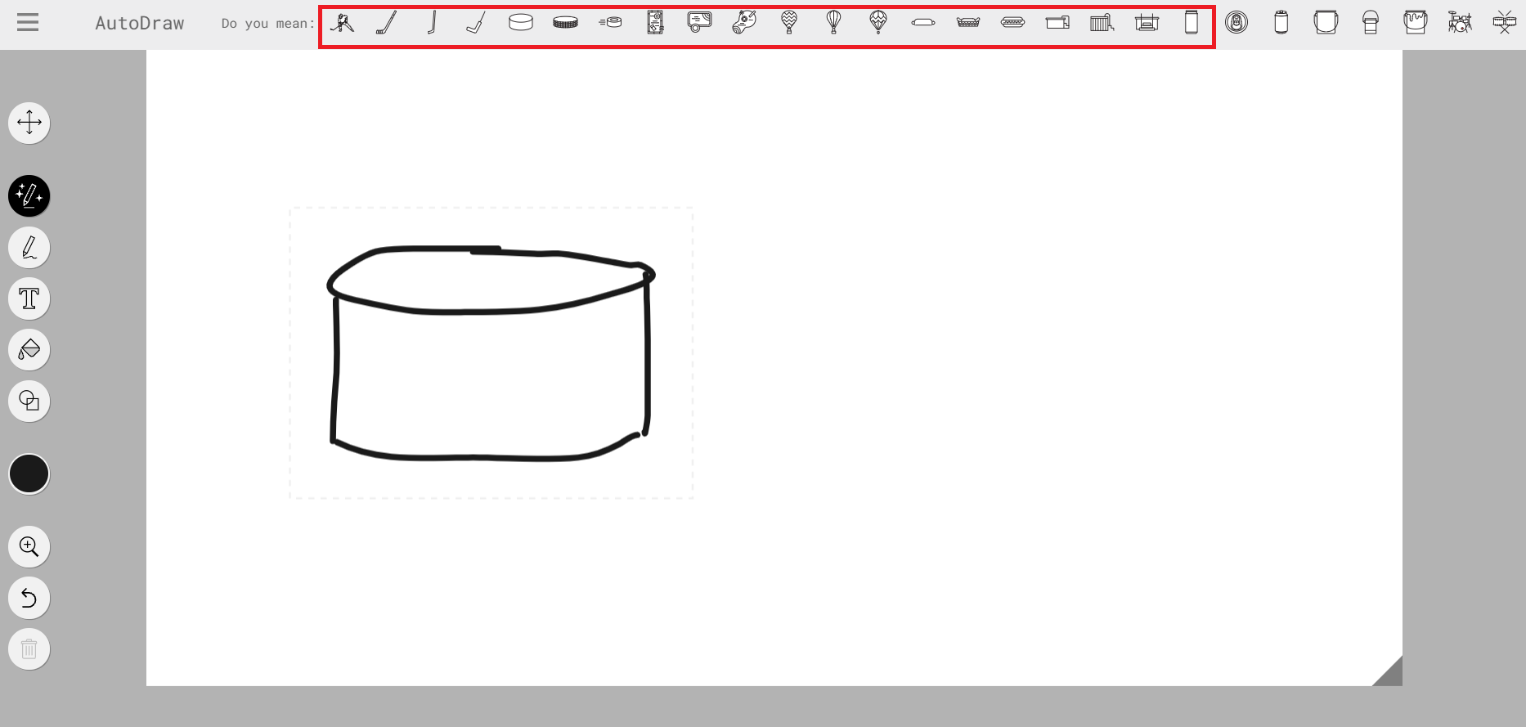Click the AutoDraw title text
The width and height of the screenshot is (1526, 727).
coord(140,23)
